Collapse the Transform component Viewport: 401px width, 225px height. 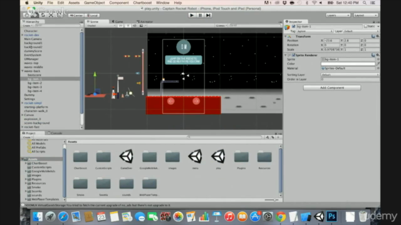coord(286,36)
